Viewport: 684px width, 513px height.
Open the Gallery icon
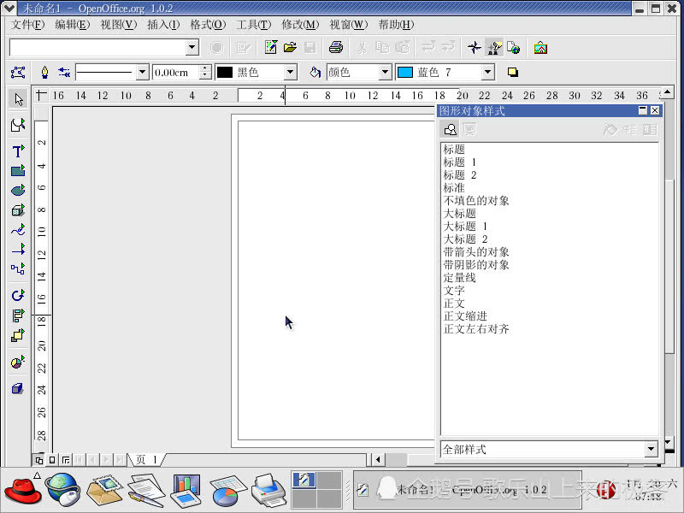click(540, 47)
